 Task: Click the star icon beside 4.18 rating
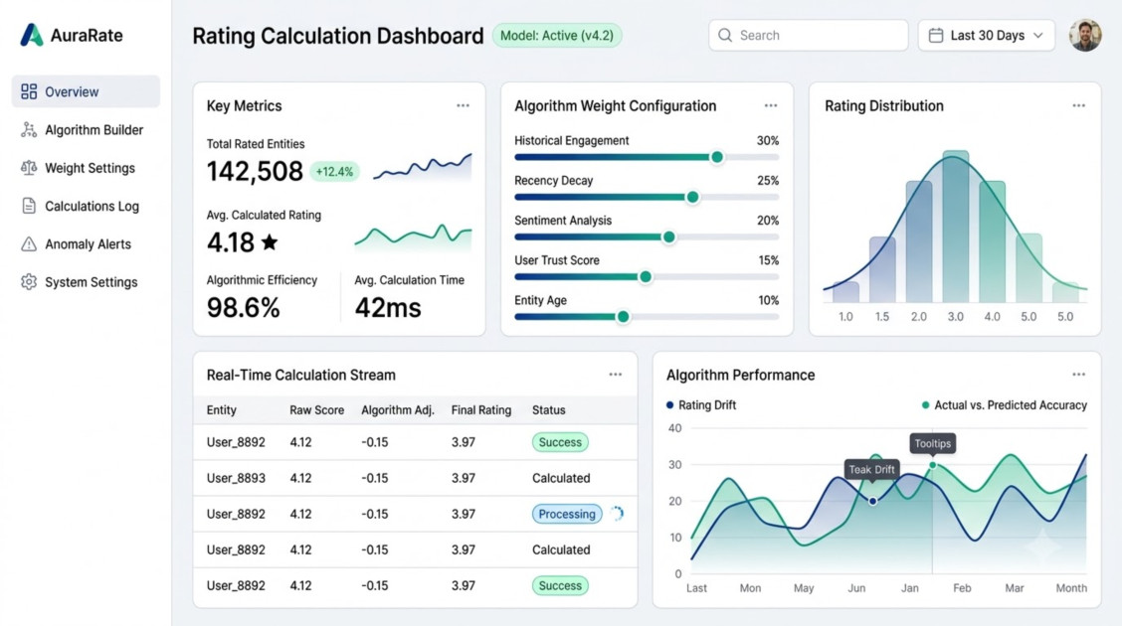click(x=270, y=242)
